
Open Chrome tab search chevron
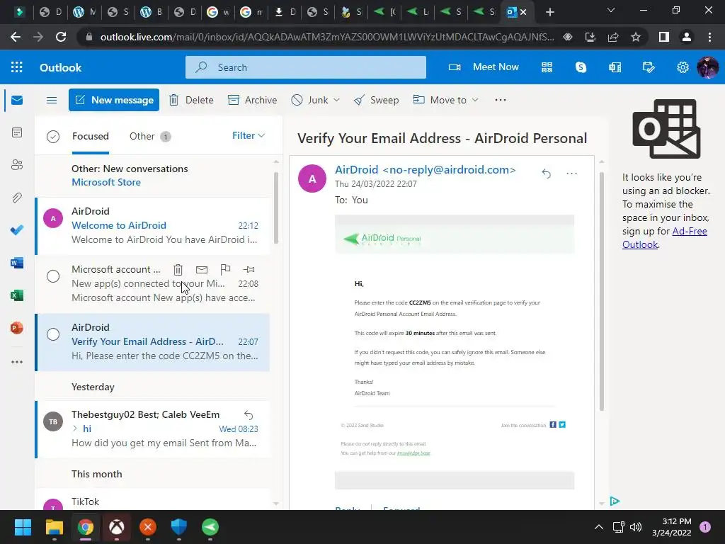click(x=611, y=10)
